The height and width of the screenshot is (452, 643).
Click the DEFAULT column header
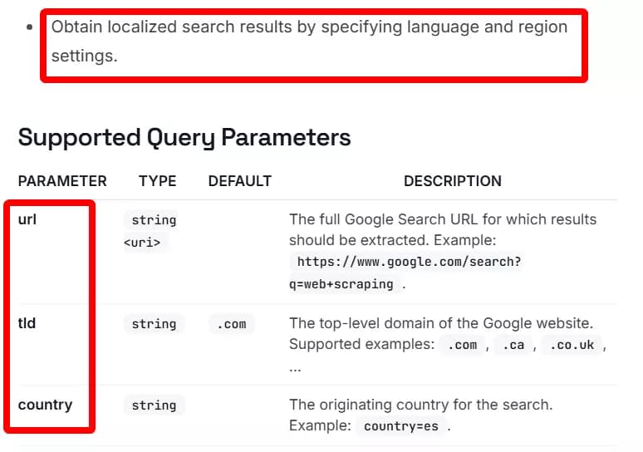(240, 181)
